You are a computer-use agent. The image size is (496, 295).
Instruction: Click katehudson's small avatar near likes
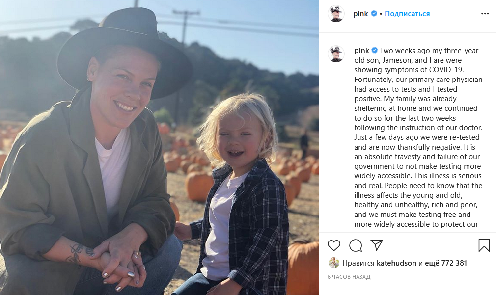pos(334,263)
